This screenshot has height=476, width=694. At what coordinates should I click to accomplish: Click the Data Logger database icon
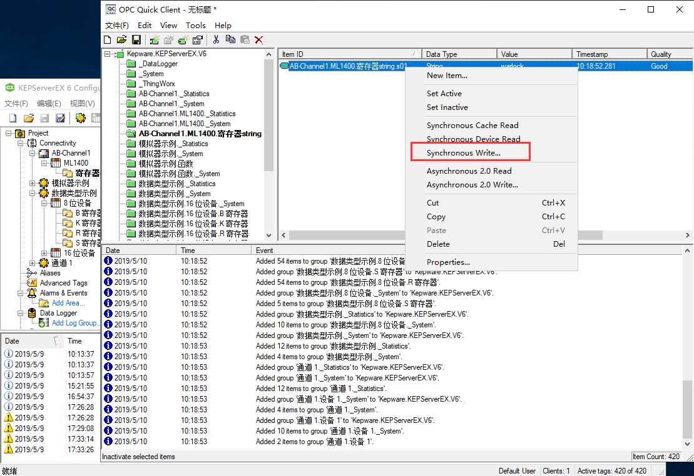coord(32,313)
